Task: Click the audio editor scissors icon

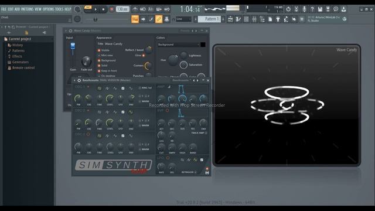Action: point(296,9)
